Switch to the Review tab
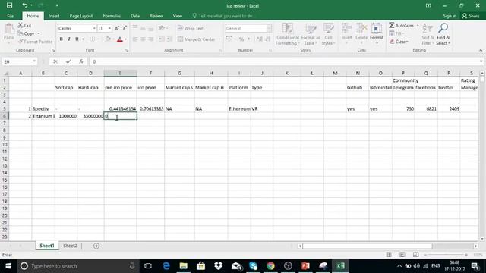The width and height of the screenshot is (486, 273). point(156,16)
